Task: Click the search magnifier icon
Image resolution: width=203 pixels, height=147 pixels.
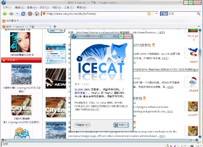Action: coord(199,14)
